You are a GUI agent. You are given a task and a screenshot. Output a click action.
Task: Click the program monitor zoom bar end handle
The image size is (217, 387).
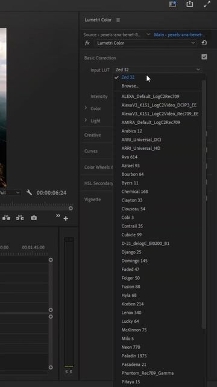click(x=71, y=208)
